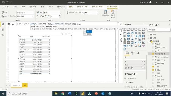Apply currency format dollar icon
171x96 pixels.
pos(38,17)
